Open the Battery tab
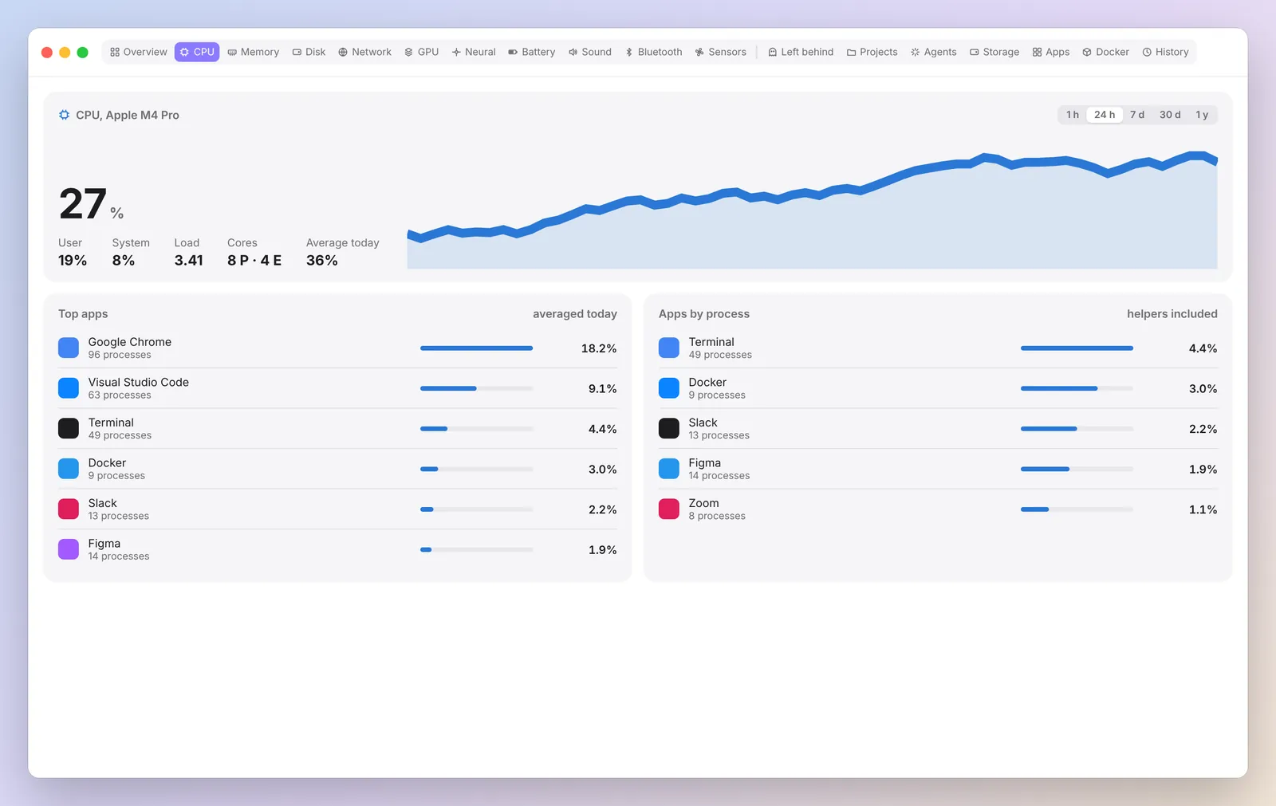The width and height of the screenshot is (1276, 806). click(532, 52)
